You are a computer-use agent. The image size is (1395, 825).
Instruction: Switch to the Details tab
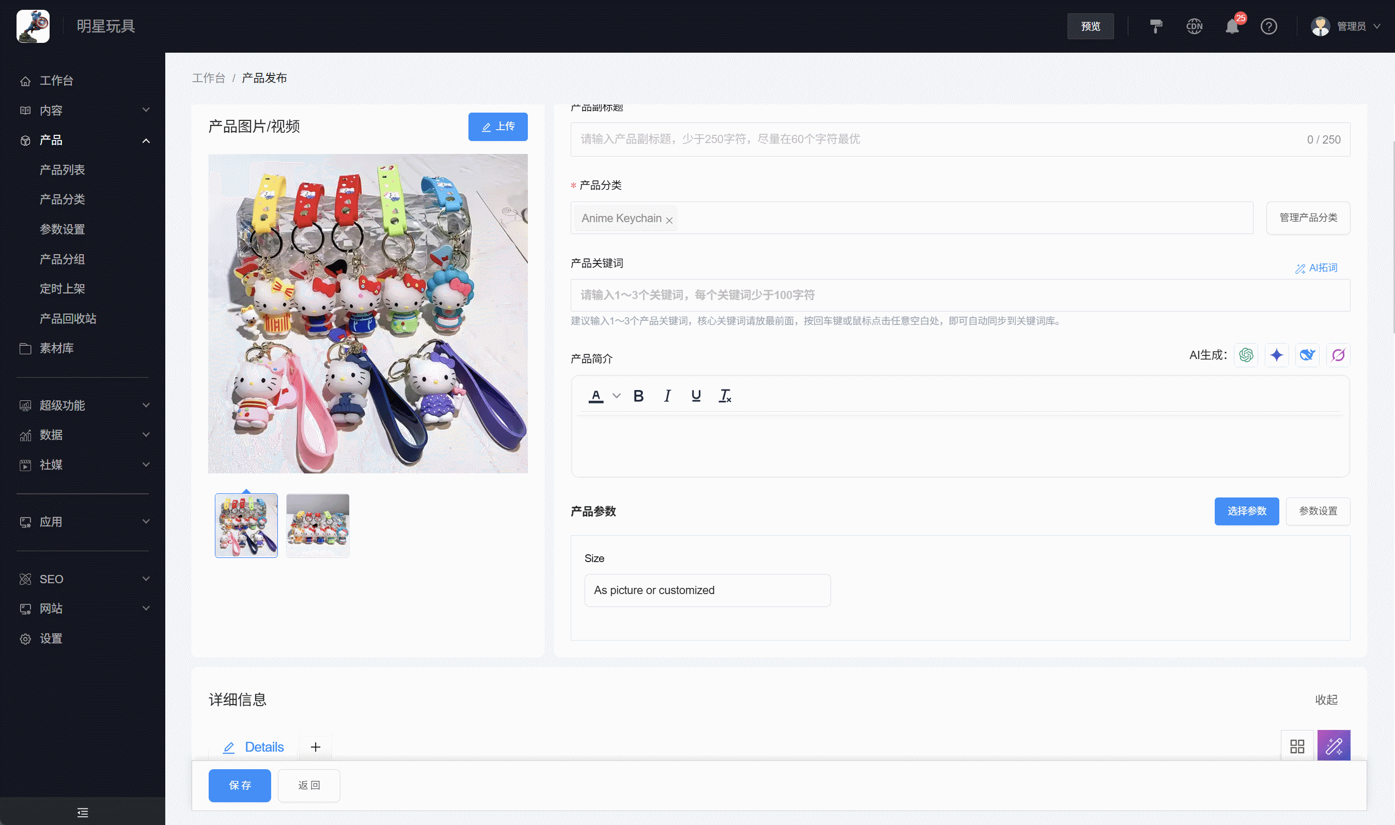click(x=264, y=746)
